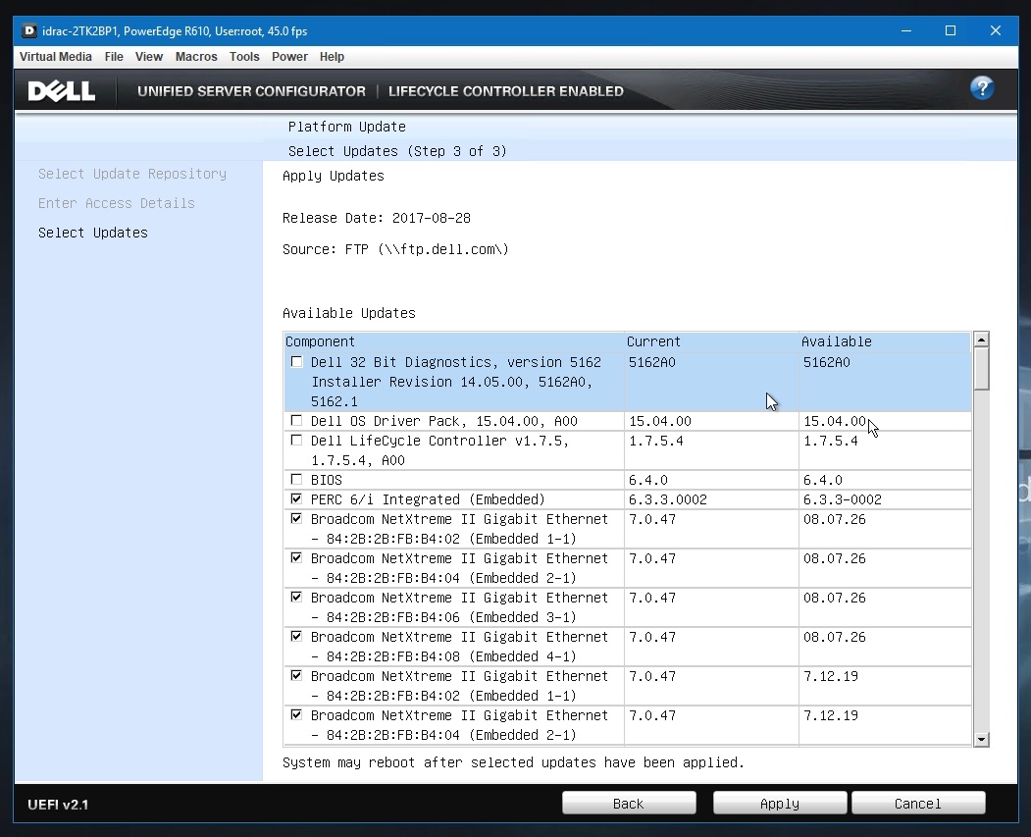Screen dimensions: 1031x837
Task: Click the updates list scroll down arrow
Action: click(981, 739)
